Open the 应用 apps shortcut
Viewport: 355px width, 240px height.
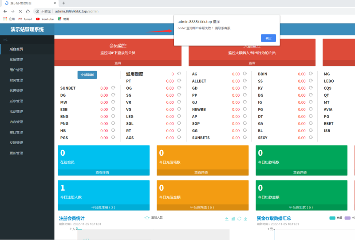point(9,19)
